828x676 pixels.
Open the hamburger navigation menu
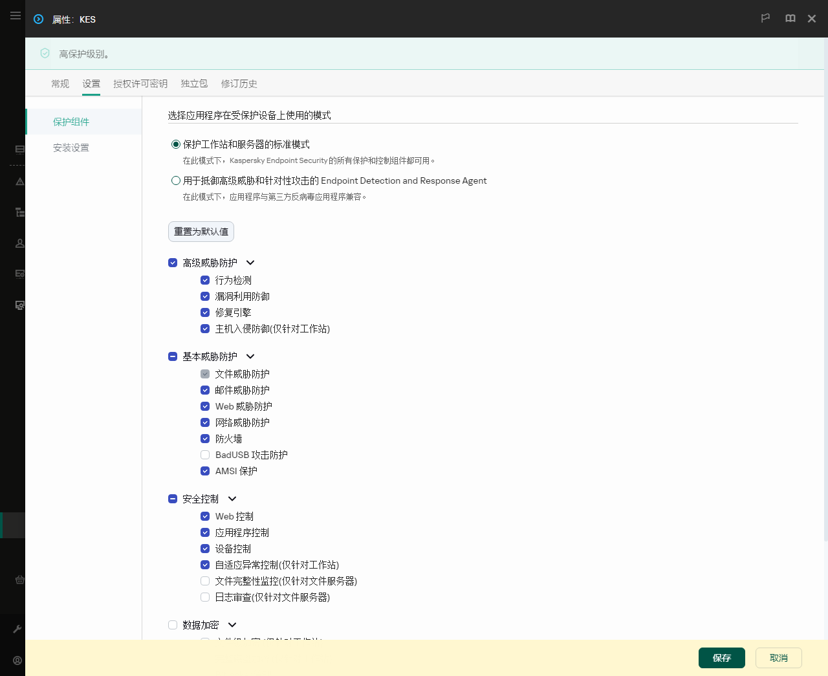16,16
